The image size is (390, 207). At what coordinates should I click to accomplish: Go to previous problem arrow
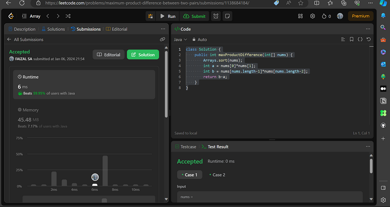coord(47,16)
